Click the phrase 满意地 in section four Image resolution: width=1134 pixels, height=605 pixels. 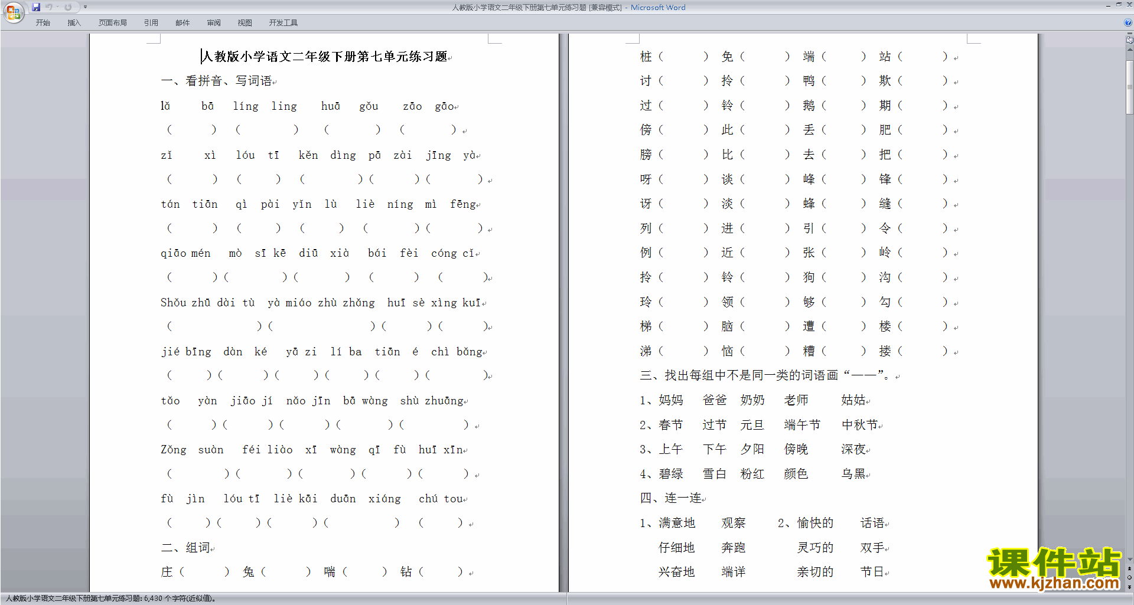pos(677,523)
